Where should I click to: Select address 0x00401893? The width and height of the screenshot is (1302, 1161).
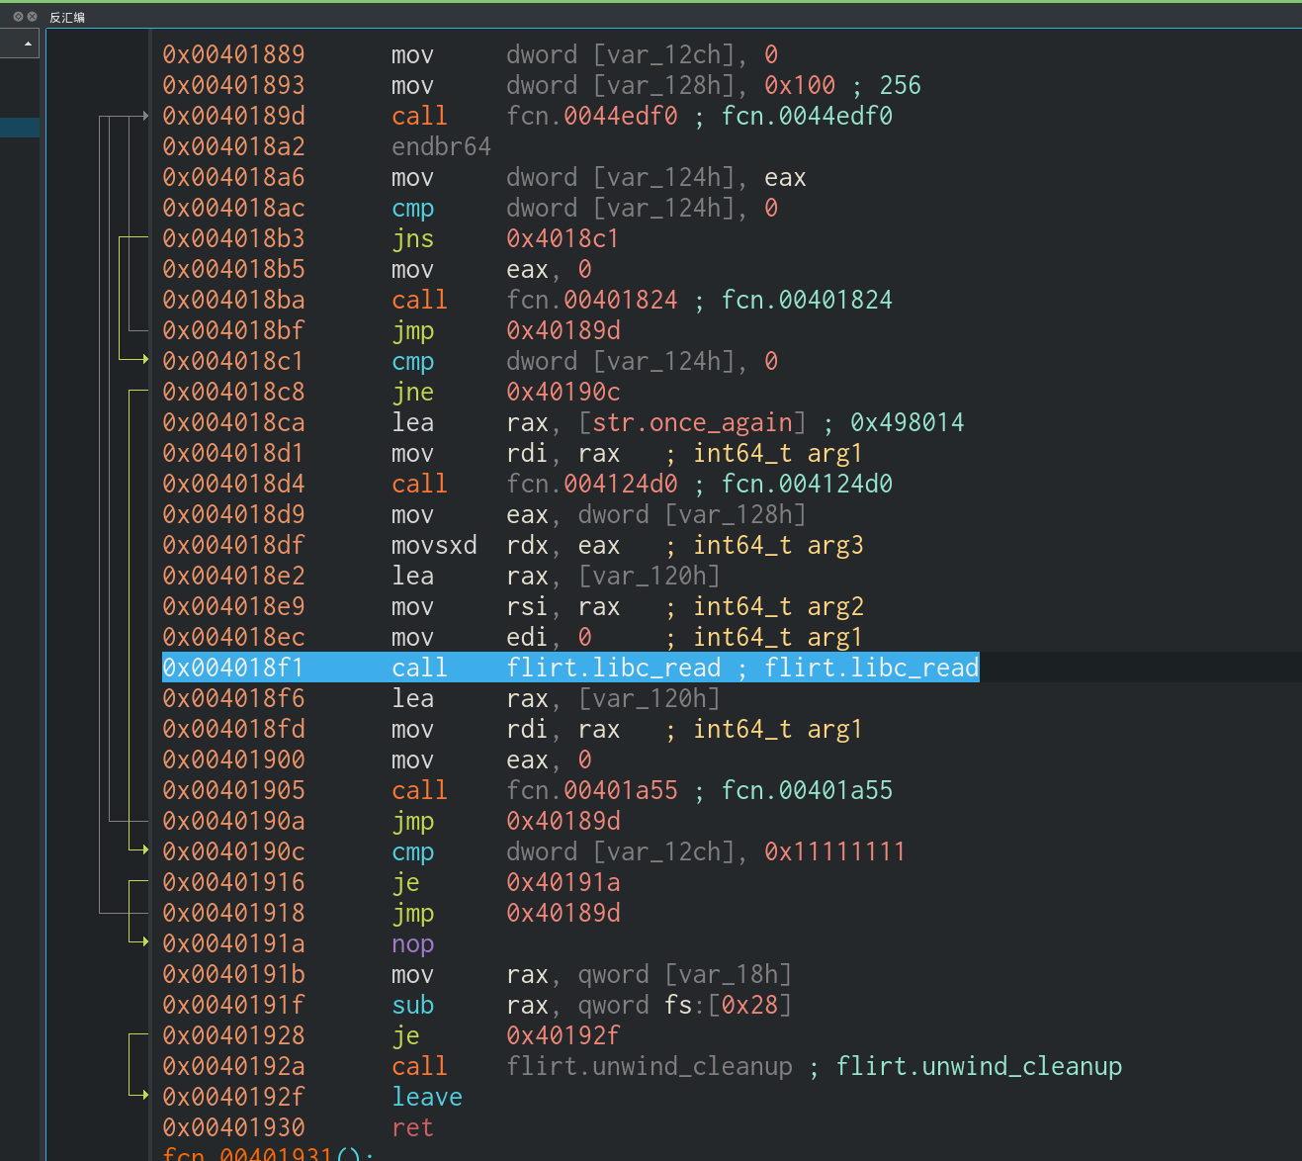pyautogui.click(x=233, y=85)
